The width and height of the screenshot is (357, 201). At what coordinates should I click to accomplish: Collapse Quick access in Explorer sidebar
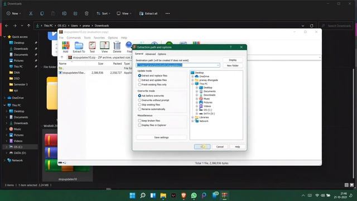[x=4, y=37]
